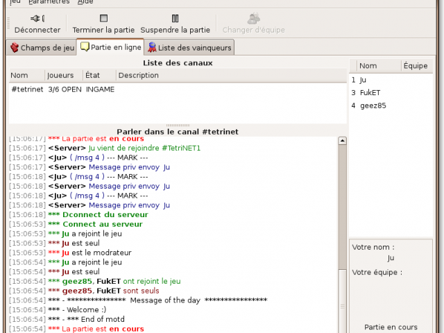This screenshot has width=444, height=333.
Task: Select the #tetrinet channel row
Action: 178,89
